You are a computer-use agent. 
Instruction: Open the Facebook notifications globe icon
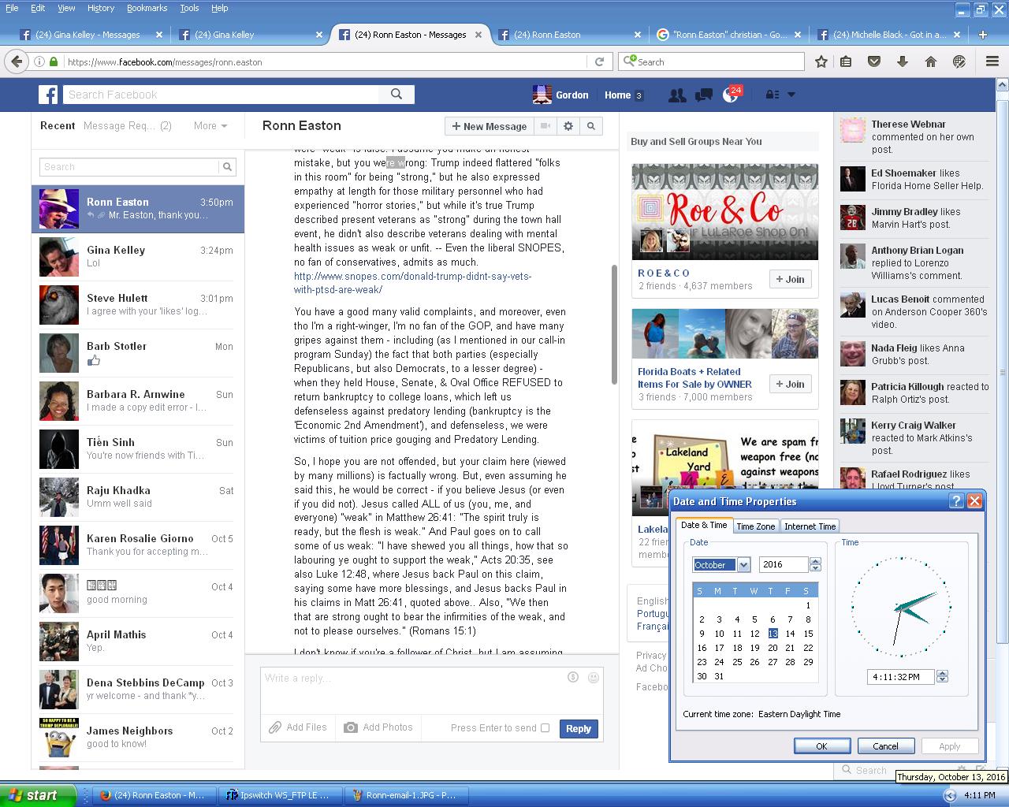[730, 95]
